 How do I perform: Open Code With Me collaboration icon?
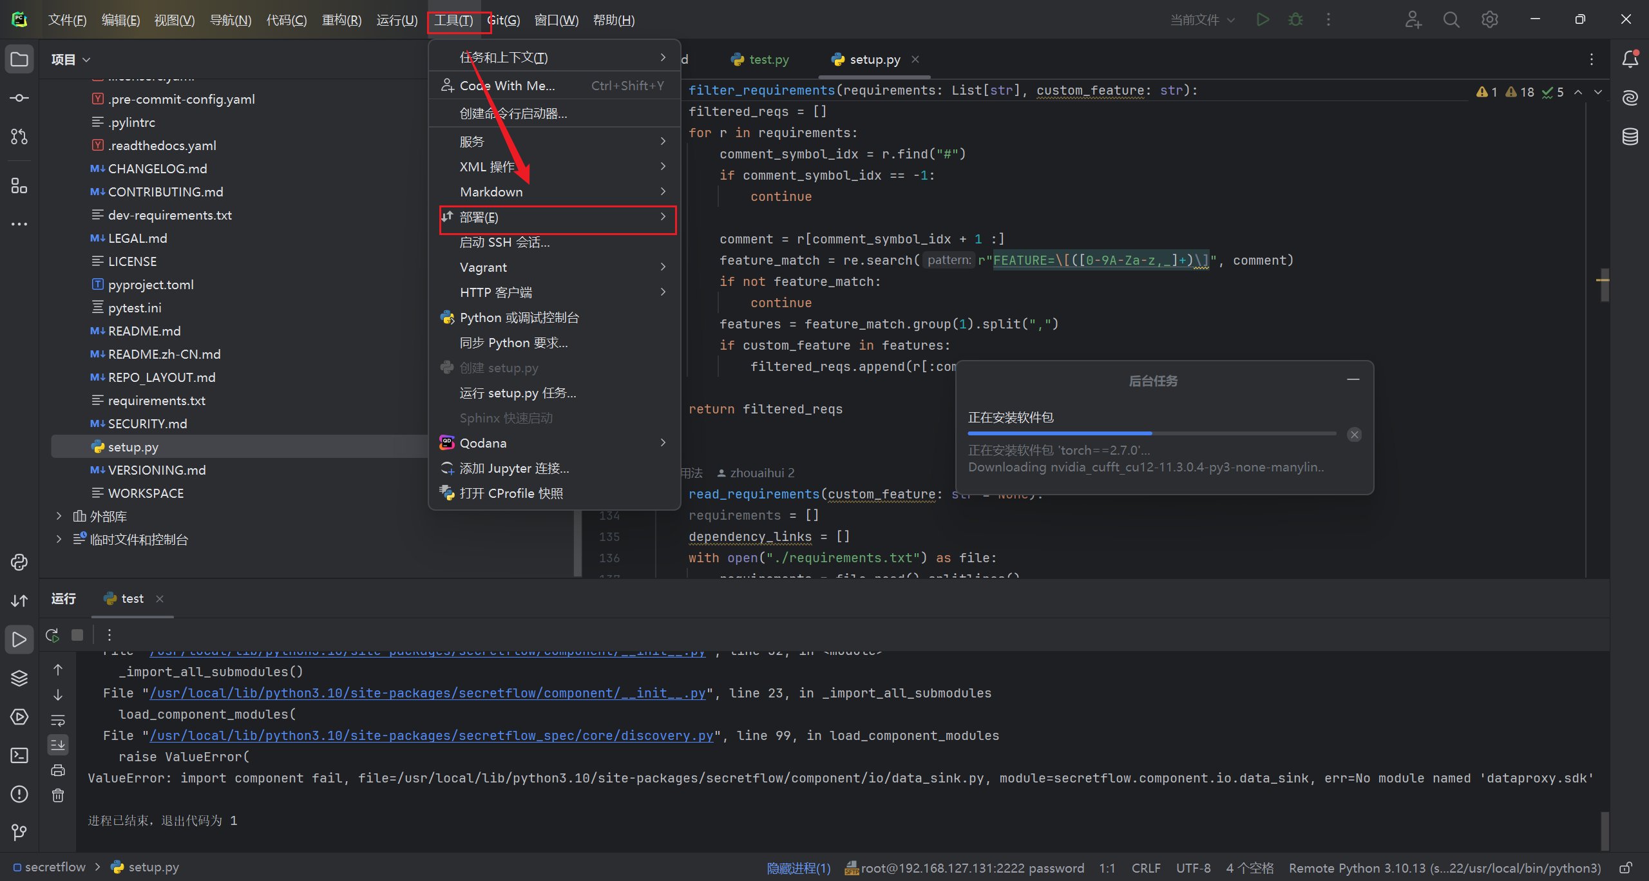coord(1413,19)
